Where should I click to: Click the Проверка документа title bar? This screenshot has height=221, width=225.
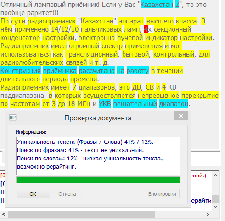tap(98, 118)
